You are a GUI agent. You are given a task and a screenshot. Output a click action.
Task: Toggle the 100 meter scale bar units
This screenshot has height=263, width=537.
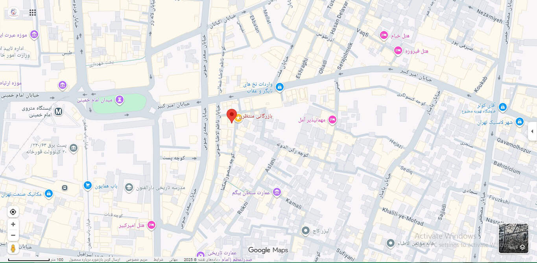click(x=35, y=260)
